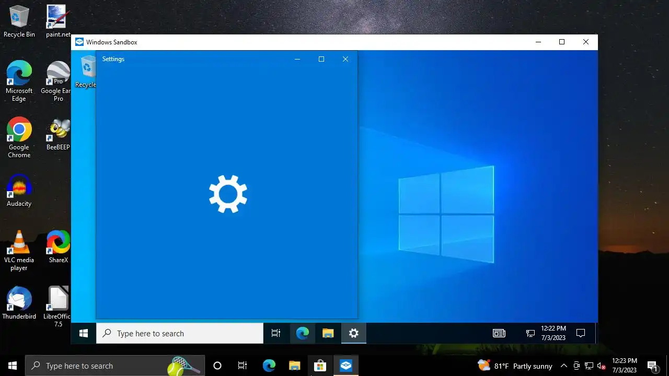669x376 pixels.
Task: Open File Explorer from the host taskbar
Action: 294,366
